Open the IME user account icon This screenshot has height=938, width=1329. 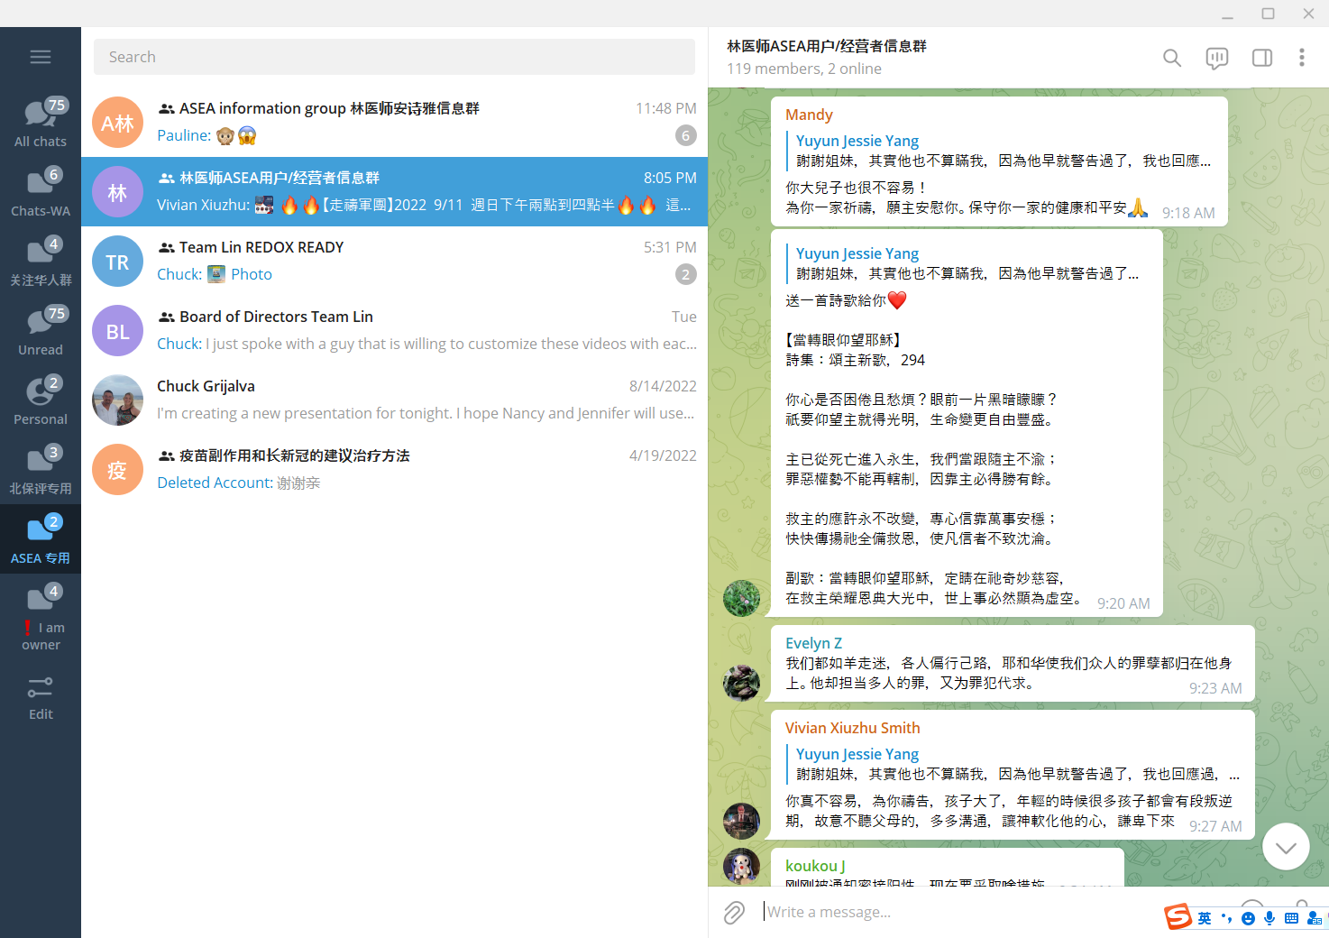[1314, 918]
